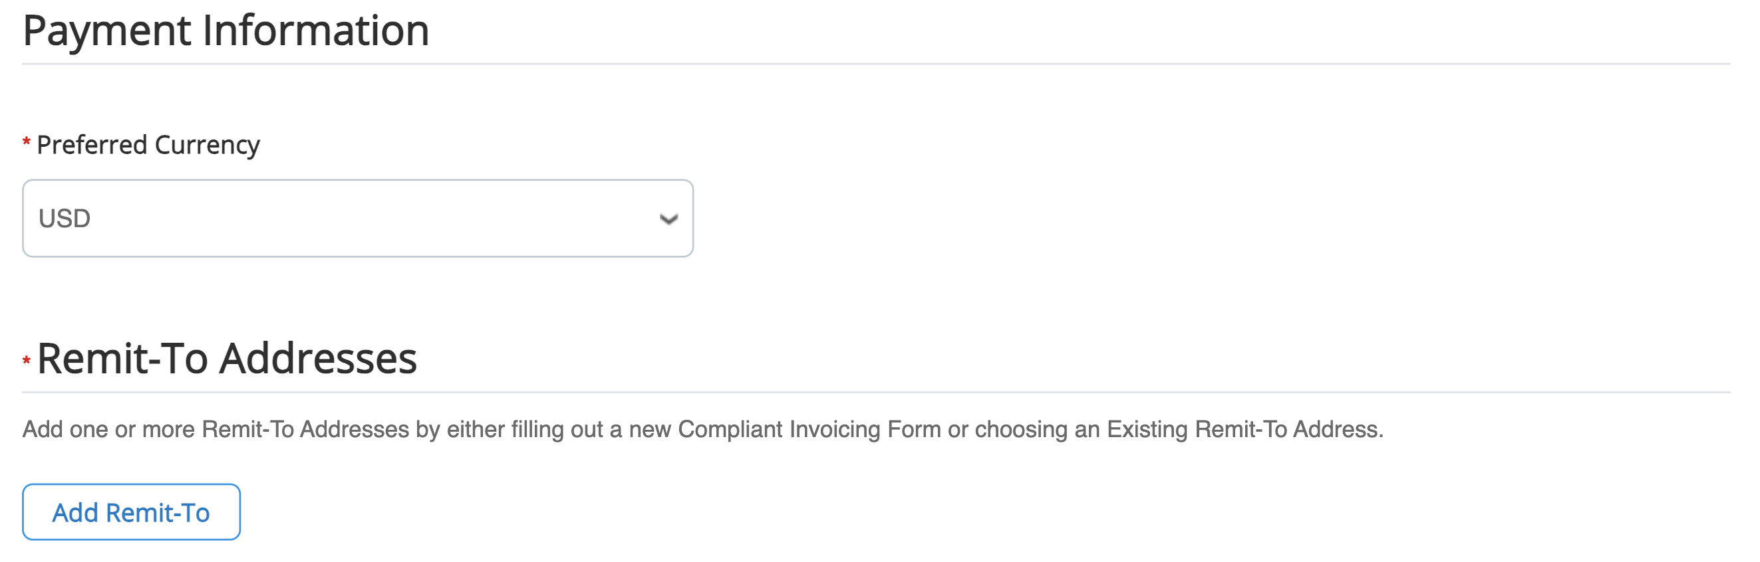Open the Preferred Currency dropdown
Image resolution: width=1760 pixels, height=562 pixels.
point(357,219)
